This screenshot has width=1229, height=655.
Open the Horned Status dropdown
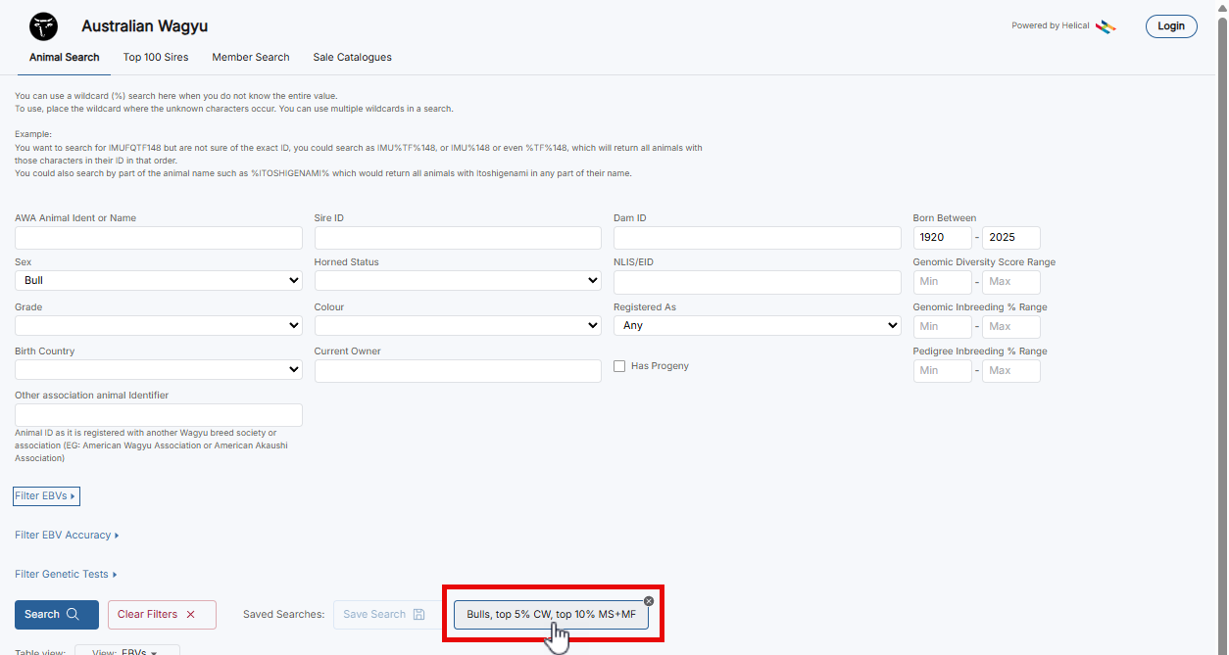pyautogui.click(x=457, y=281)
